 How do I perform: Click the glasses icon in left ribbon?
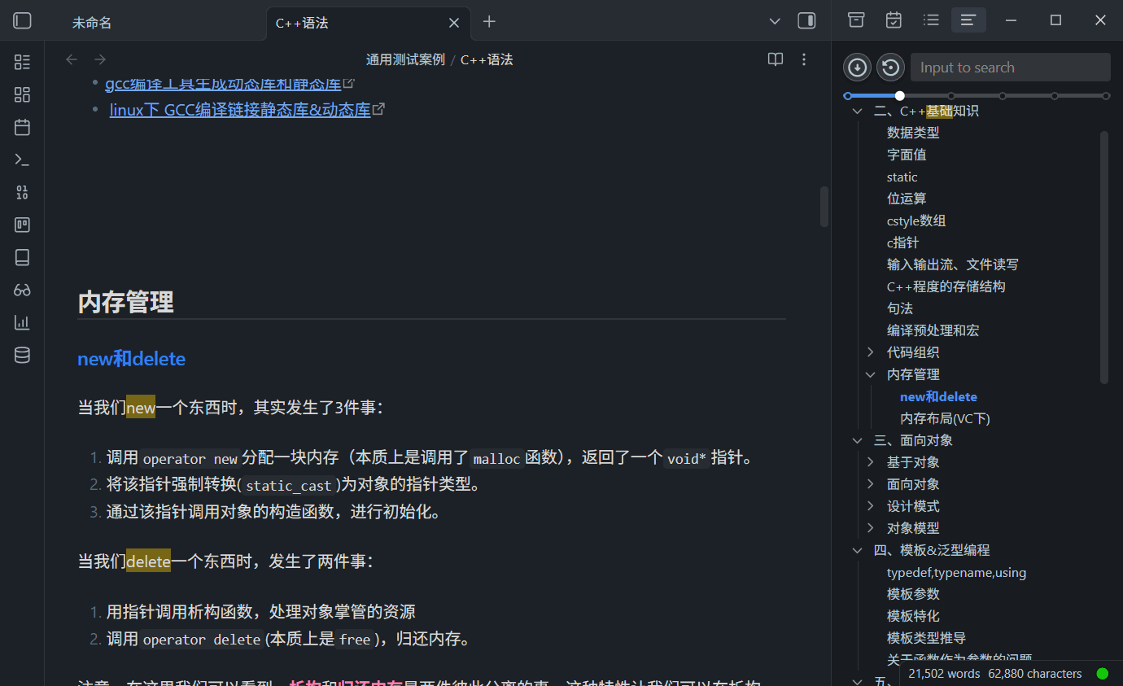(x=22, y=290)
